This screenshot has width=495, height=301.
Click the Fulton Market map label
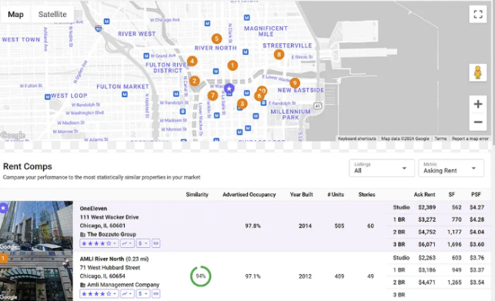point(122,86)
